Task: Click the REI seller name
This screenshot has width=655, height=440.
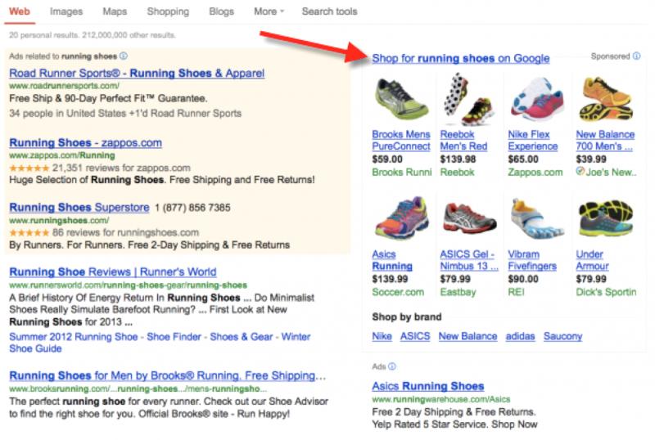Action: point(516,292)
